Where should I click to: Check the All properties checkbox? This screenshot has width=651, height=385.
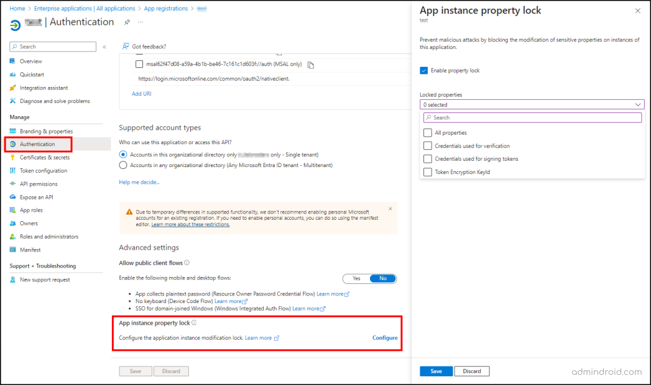tap(427, 132)
